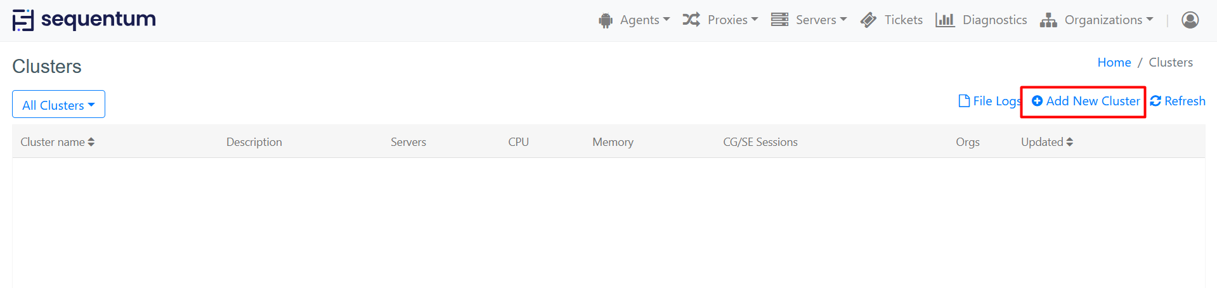Open the user account profile icon
The width and height of the screenshot is (1217, 288).
1190,20
